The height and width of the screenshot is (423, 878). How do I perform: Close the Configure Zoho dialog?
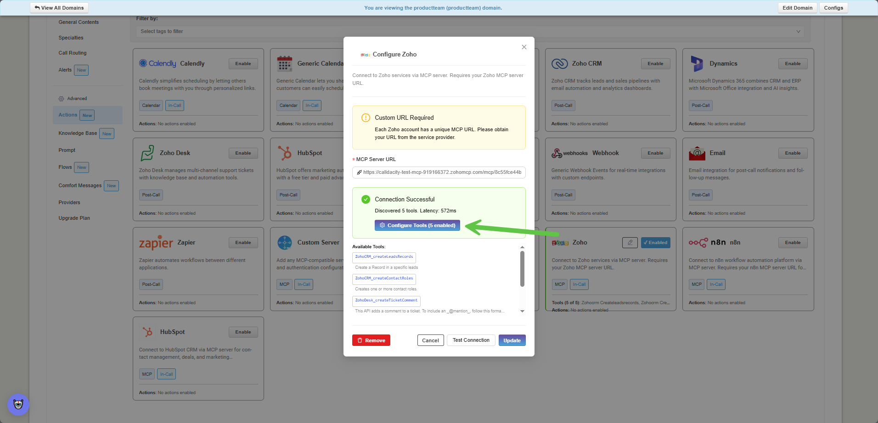click(x=524, y=47)
